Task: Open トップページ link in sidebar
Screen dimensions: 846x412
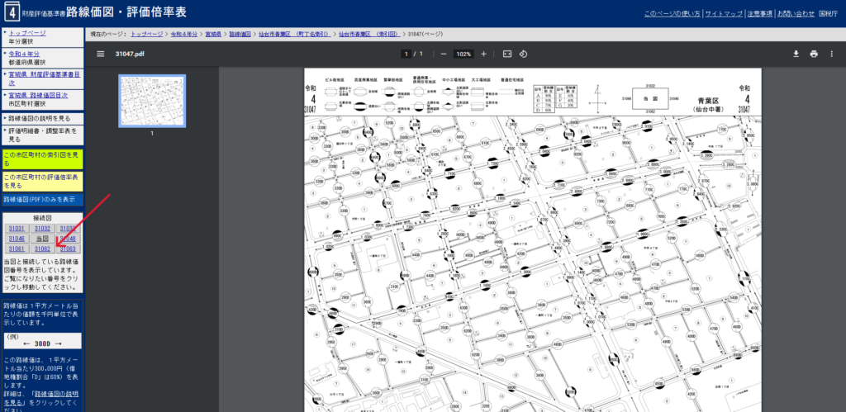Action: tap(27, 33)
